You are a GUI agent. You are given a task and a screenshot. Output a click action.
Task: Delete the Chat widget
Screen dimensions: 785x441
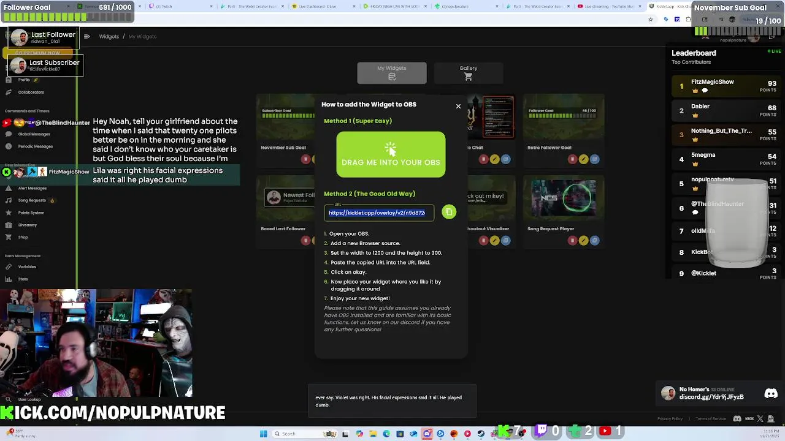coord(483,159)
